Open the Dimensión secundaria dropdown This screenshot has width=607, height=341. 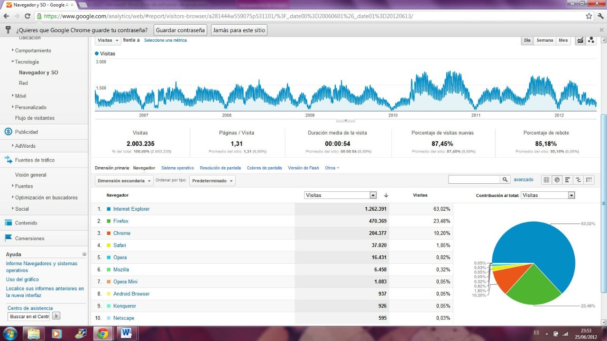124,181
